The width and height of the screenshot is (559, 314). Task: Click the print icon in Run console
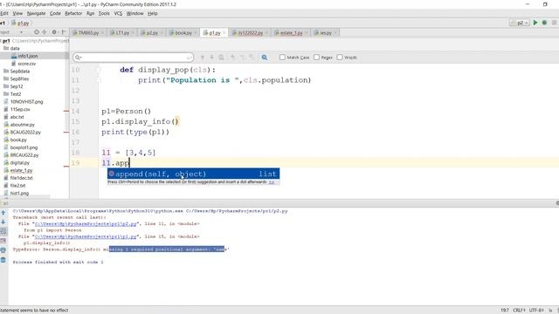point(3,250)
